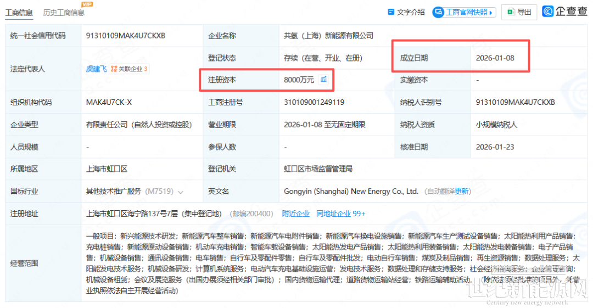Open legal representative 虞建飞 profile link

(x=96, y=69)
